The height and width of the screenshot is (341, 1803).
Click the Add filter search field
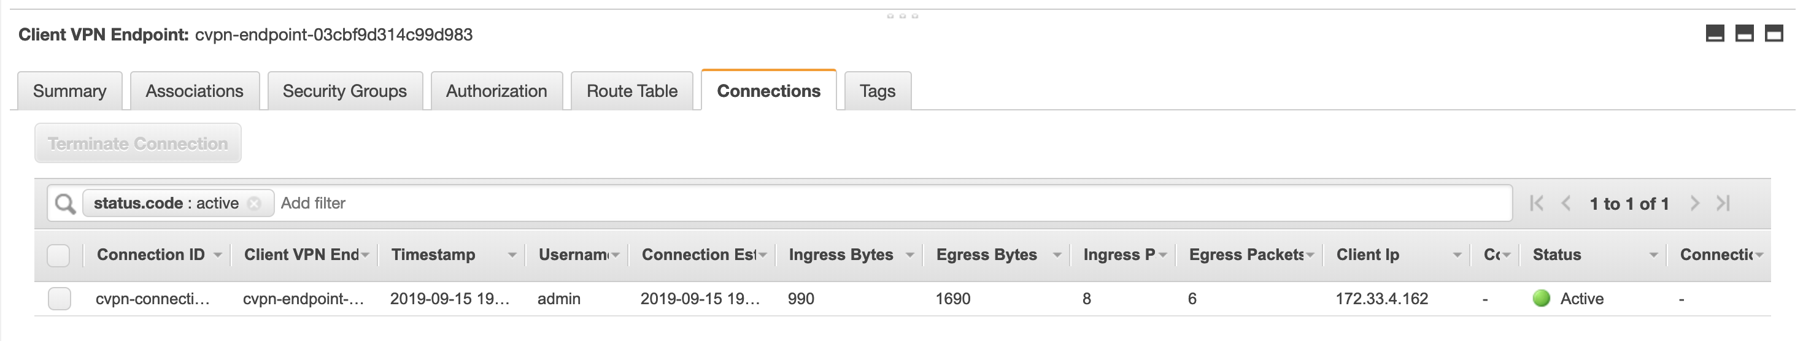840,203
